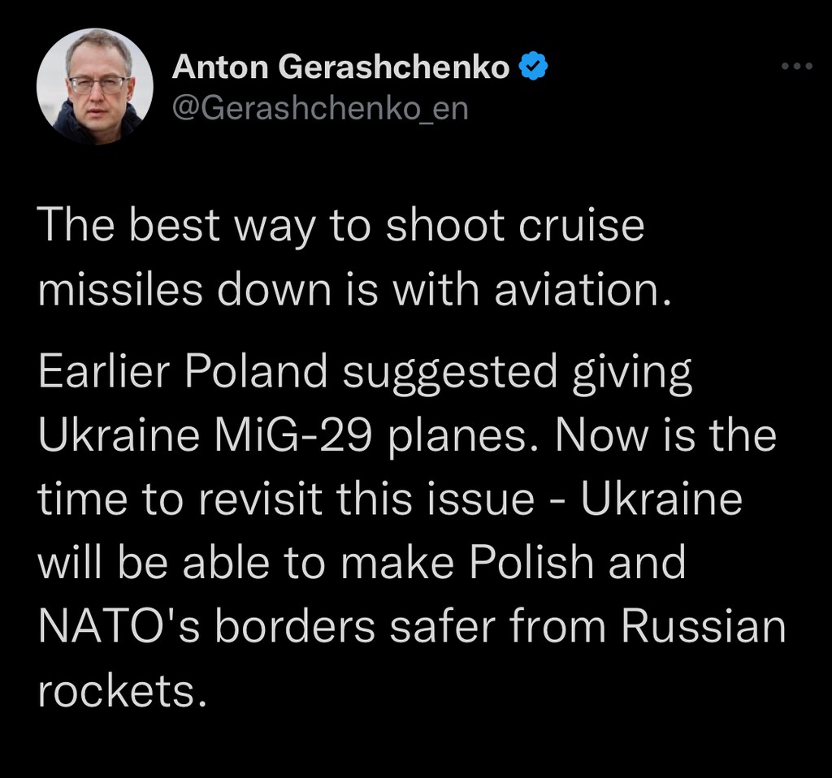
Task: Click the paragraph beginning 'Earlier Poland suggested'
Action: (411, 530)
